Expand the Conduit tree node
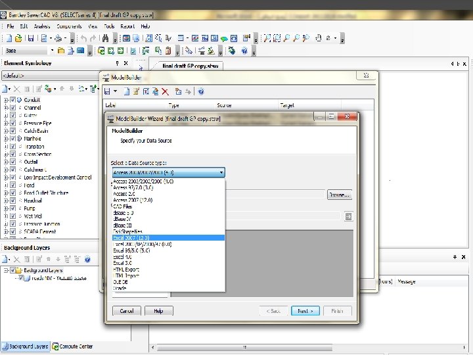Image resolution: width=473 pixels, height=355 pixels. (x=6, y=100)
